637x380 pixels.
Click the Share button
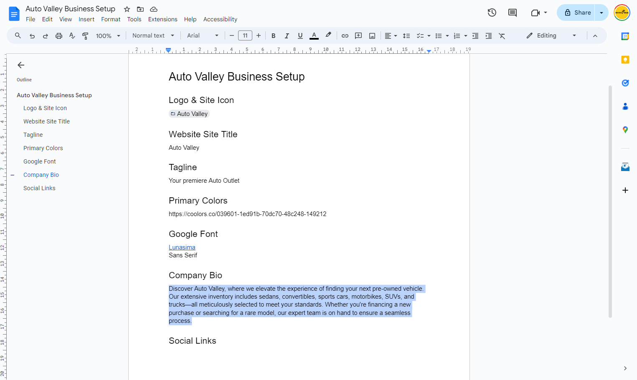(x=576, y=13)
